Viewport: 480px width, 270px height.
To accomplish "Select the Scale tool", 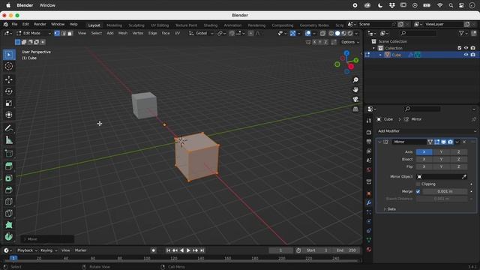I will [9, 103].
